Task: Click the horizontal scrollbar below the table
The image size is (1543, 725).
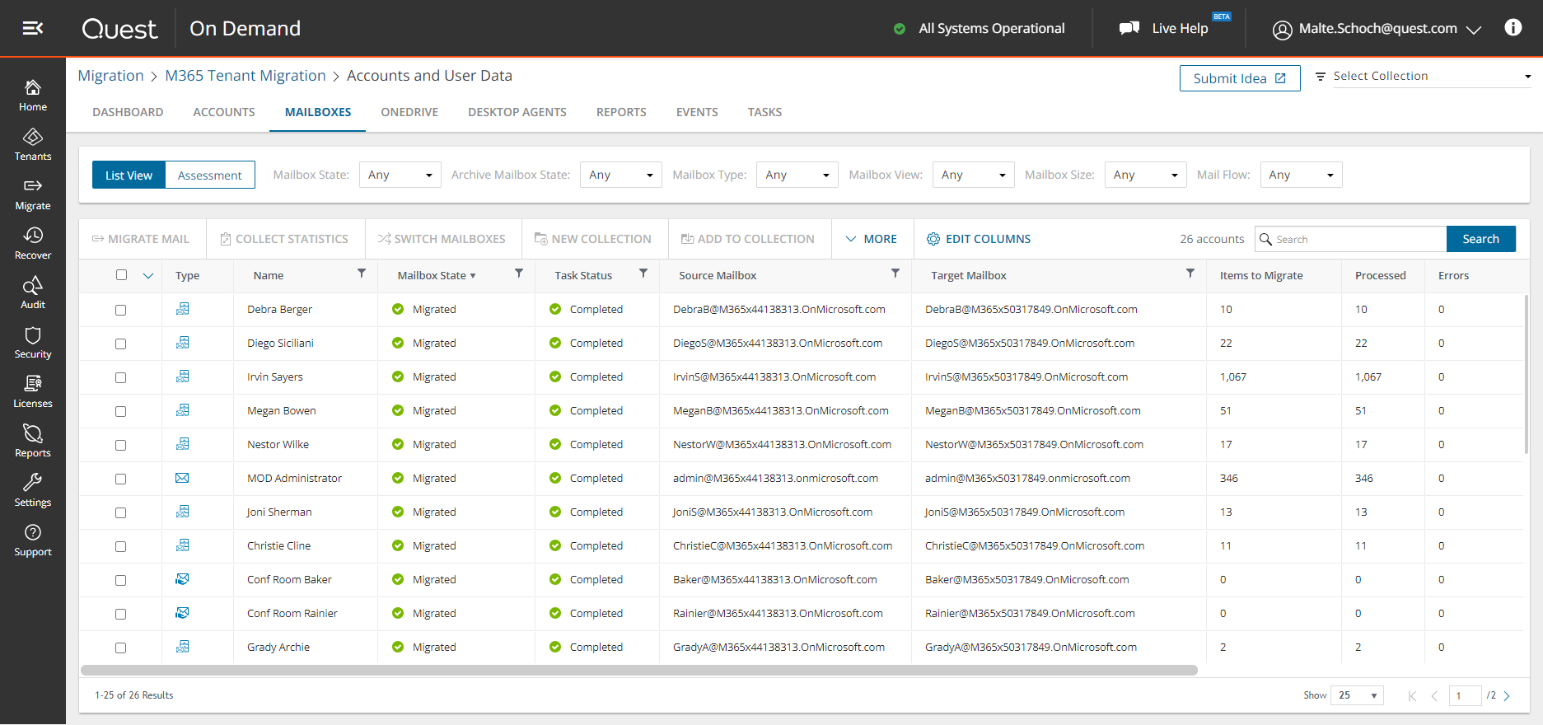Action: click(638, 670)
